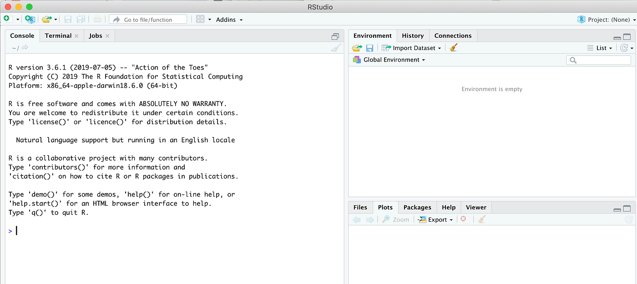Clear the environment with the broom icon
637x284 pixels.
click(452, 47)
